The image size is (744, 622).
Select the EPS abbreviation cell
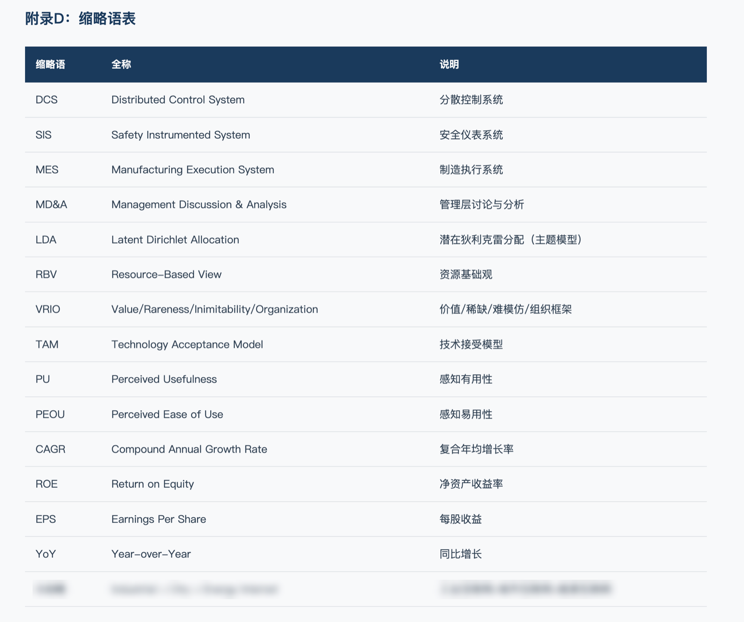click(x=46, y=519)
